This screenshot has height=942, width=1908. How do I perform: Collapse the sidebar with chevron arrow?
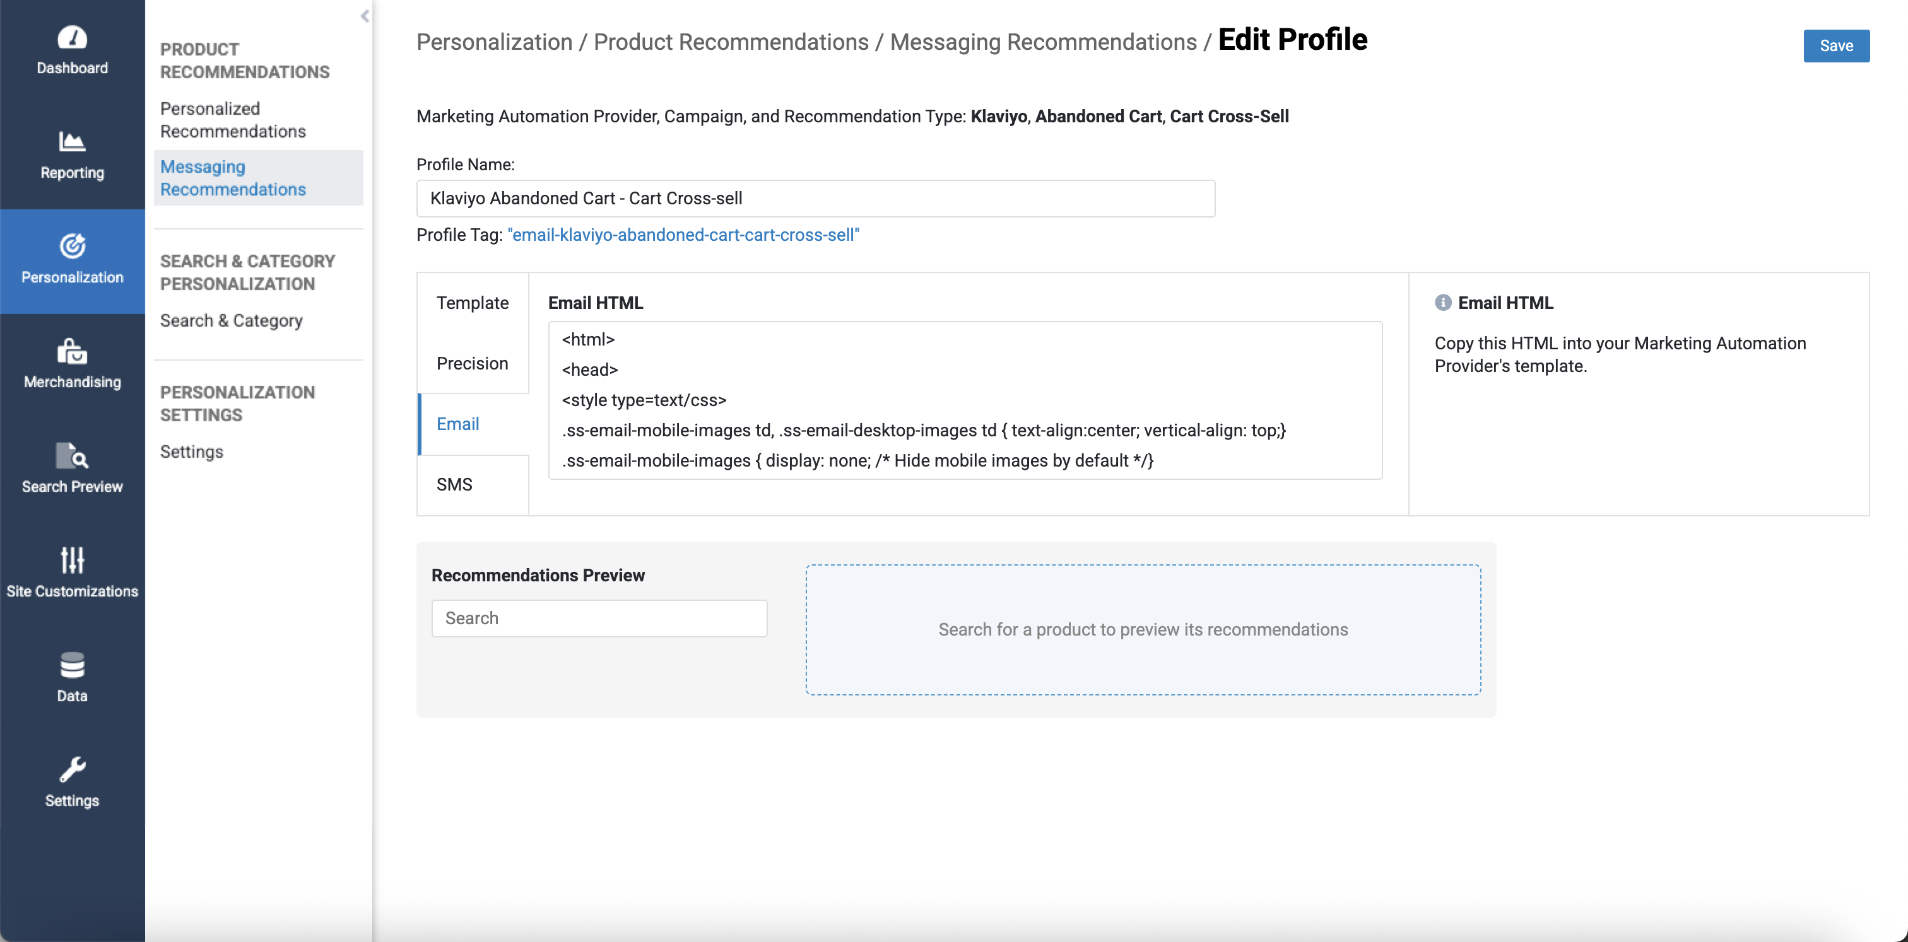[365, 16]
